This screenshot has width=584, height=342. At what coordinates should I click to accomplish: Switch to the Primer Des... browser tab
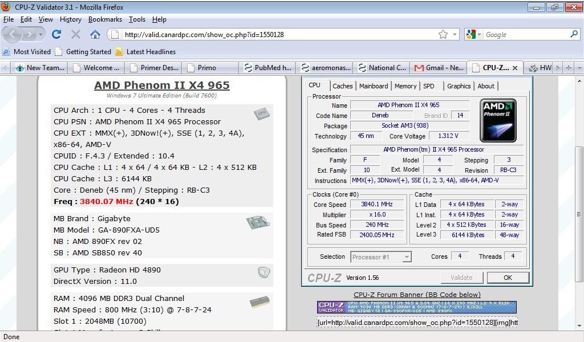pyautogui.click(x=153, y=68)
